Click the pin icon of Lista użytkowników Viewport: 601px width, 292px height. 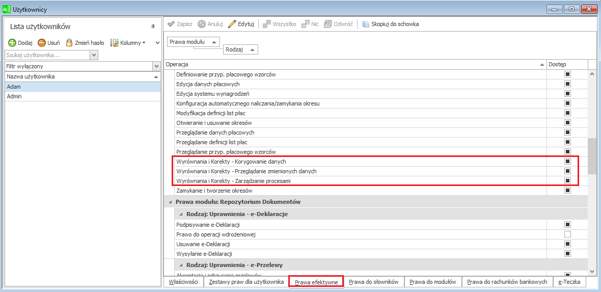coord(153,26)
